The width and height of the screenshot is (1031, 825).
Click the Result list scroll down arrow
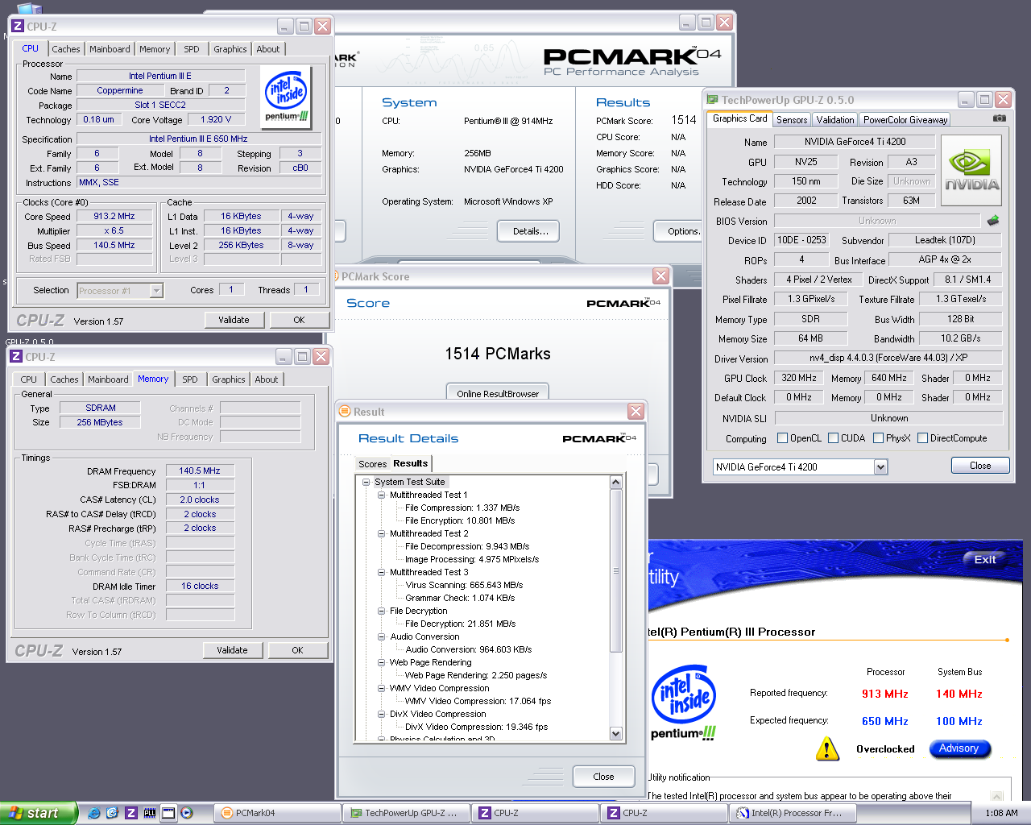pyautogui.click(x=616, y=733)
